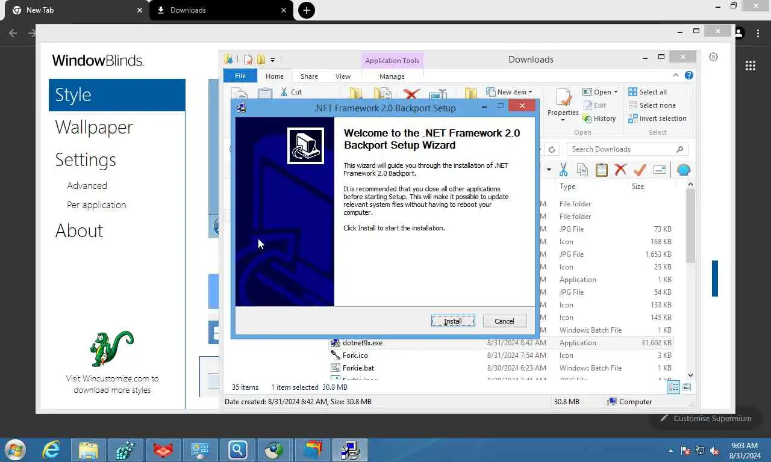Click Invert selection in the ribbon

click(x=657, y=119)
